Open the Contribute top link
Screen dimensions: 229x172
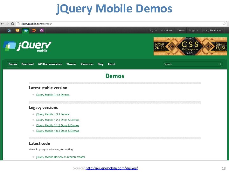pyautogui.click(x=167, y=30)
